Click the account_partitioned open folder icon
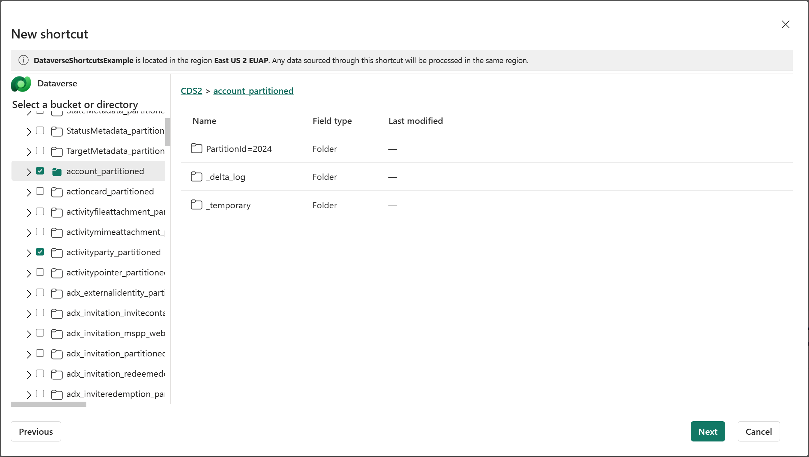 (57, 171)
